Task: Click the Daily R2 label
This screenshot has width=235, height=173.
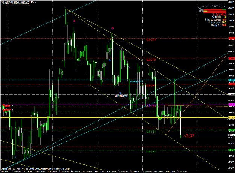Action: coord(151,60)
